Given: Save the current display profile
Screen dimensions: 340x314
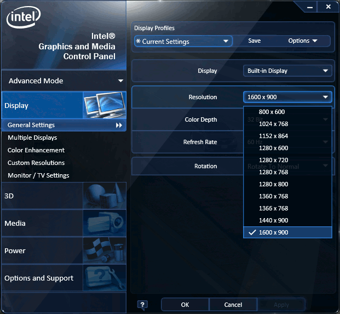Looking at the screenshot, I should pos(255,41).
